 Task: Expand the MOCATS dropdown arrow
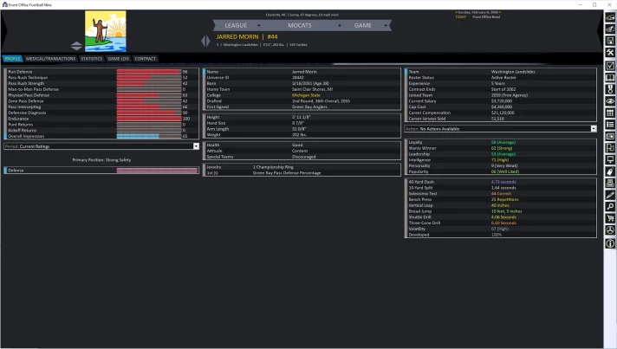340,25
